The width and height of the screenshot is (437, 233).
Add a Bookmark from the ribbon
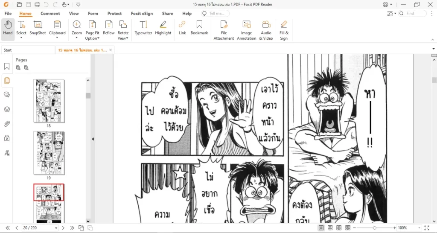pyautogui.click(x=199, y=28)
